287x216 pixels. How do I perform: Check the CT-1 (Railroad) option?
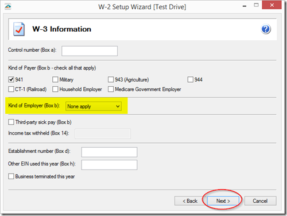click(11, 89)
